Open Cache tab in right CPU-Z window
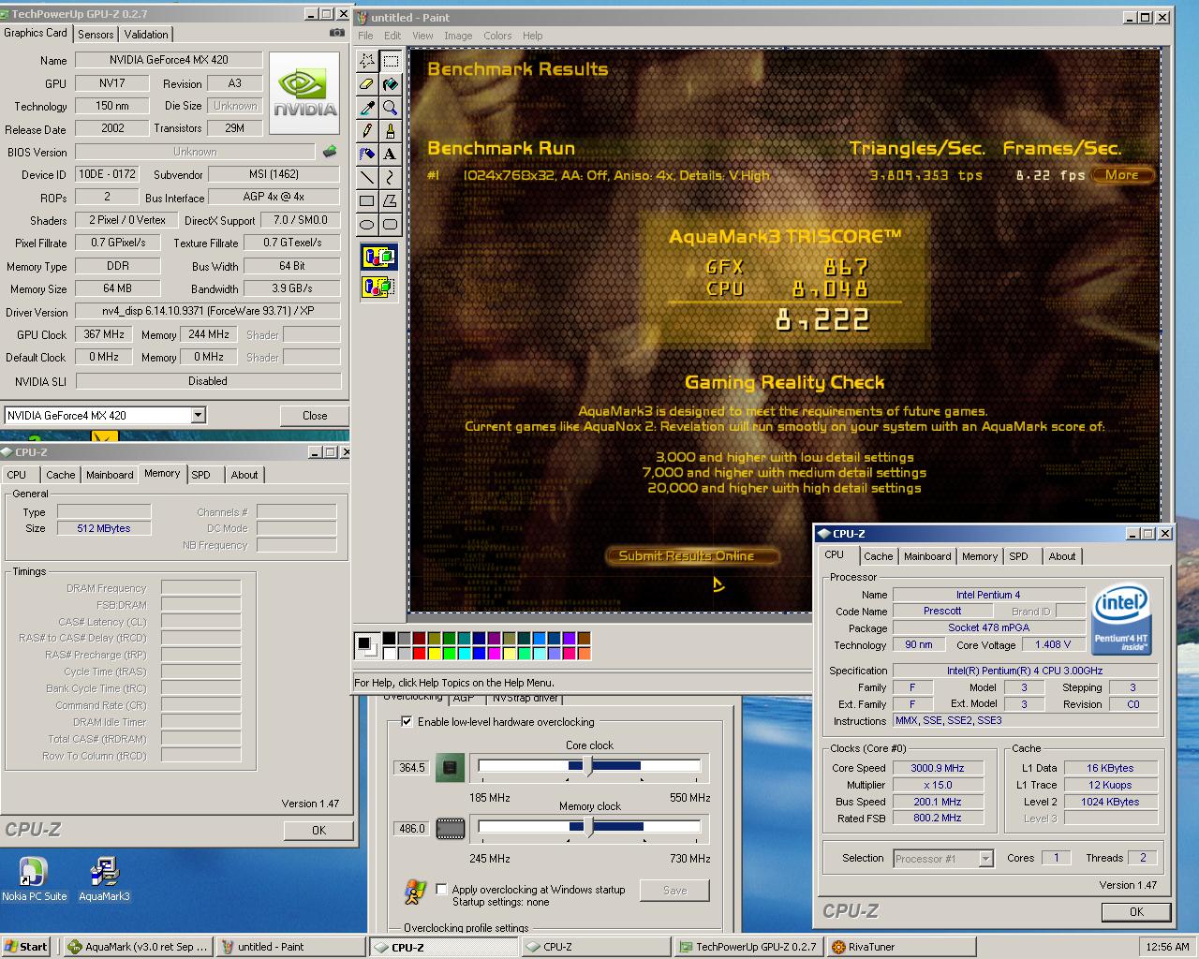 879,556
